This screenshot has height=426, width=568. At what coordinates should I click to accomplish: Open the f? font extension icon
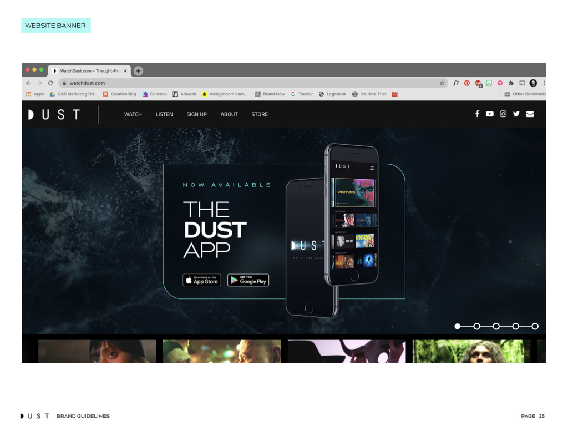(x=456, y=83)
